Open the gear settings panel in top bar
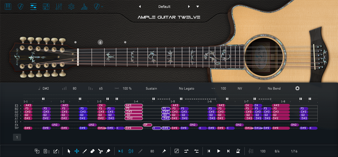This screenshot has width=338, height=157. [x=71, y=6]
